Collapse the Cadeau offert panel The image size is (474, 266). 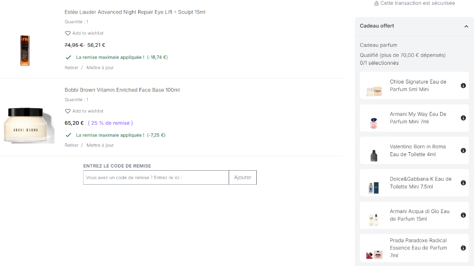click(466, 26)
